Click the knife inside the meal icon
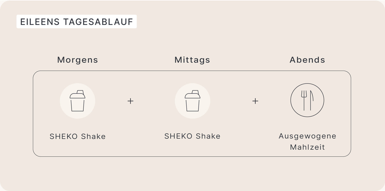The height and width of the screenshot is (191, 385). click(312, 100)
